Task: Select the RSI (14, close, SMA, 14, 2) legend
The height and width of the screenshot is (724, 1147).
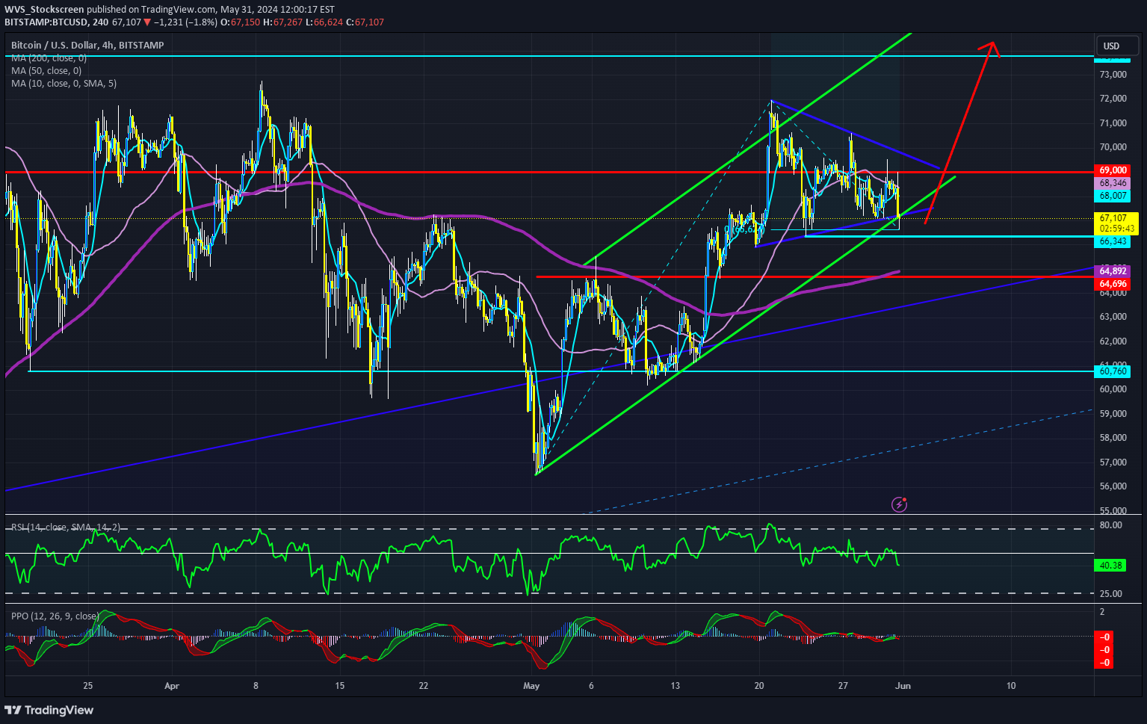Action: [66, 527]
